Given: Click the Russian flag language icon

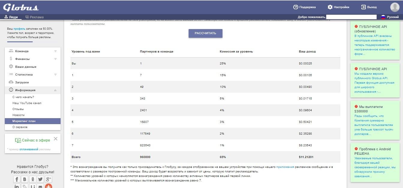Looking at the screenshot, I should pyautogui.click(x=383, y=17).
